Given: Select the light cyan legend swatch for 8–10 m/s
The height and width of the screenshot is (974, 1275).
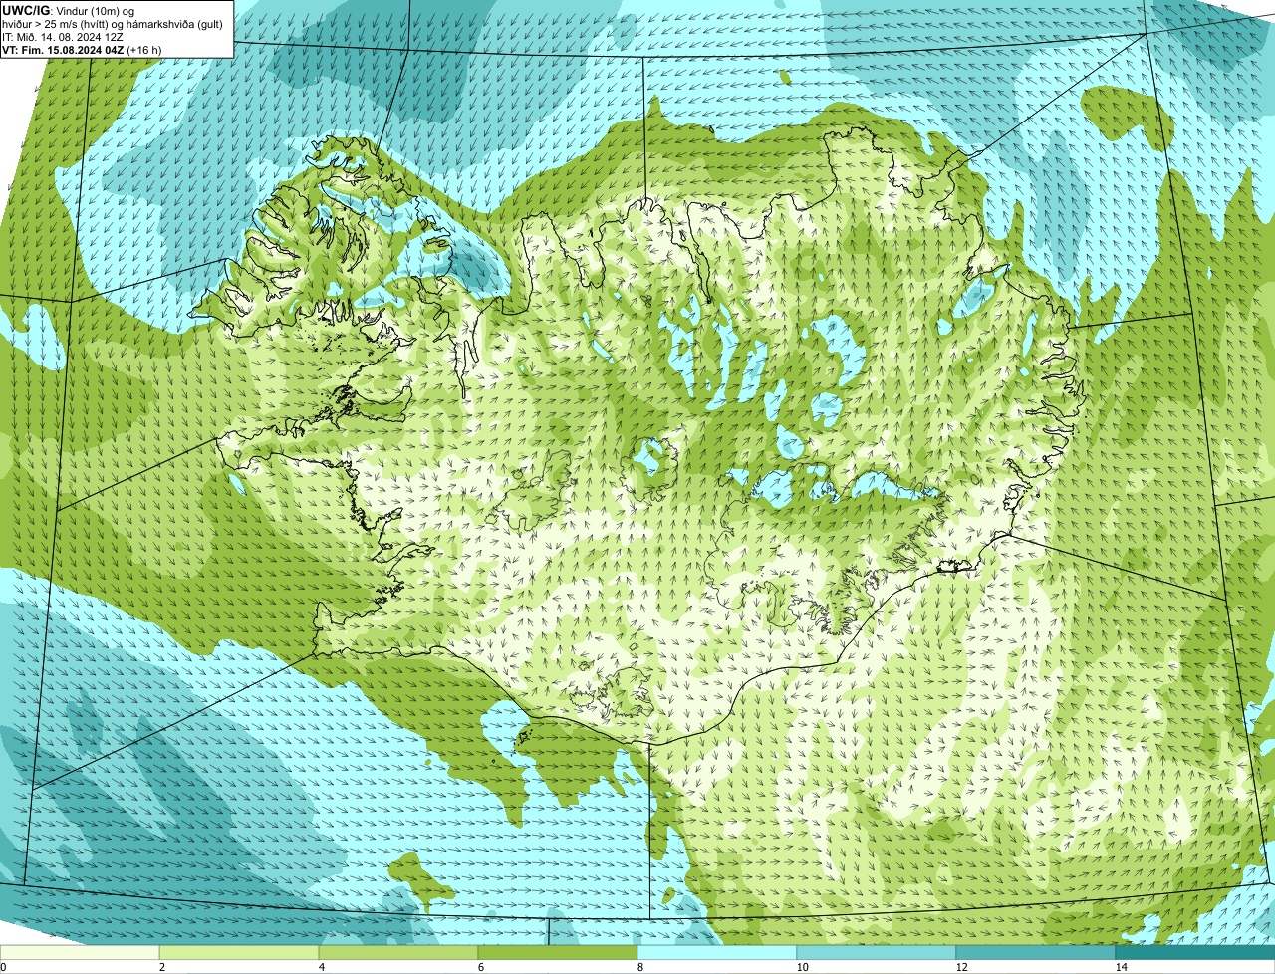Looking at the screenshot, I should (x=717, y=952).
